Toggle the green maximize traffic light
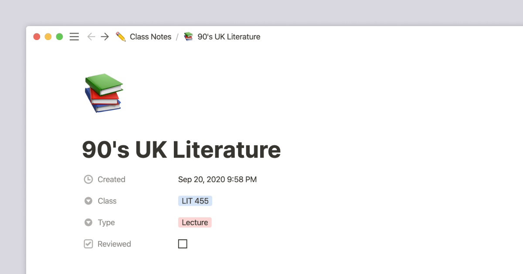Screen dimensions: 523x274 point(59,37)
